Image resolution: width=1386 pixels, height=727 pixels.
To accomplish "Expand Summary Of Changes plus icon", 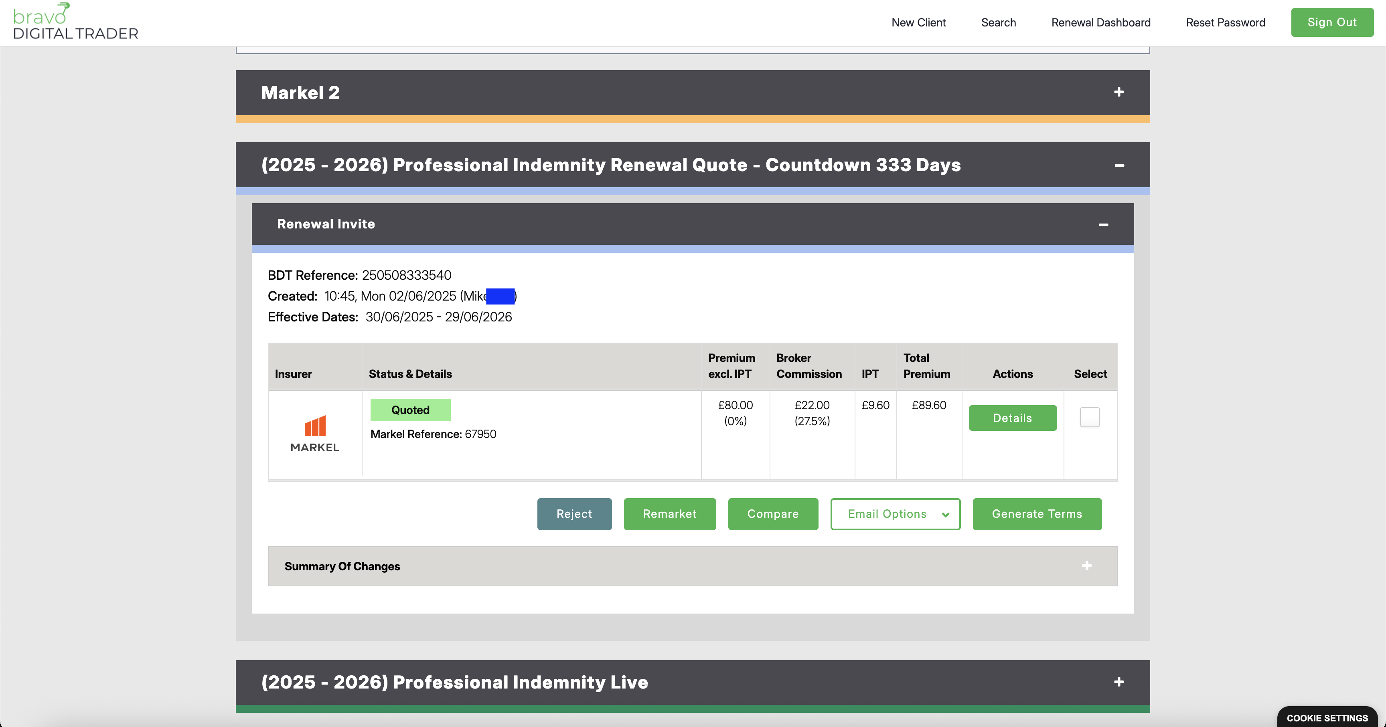I will tap(1086, 565).
